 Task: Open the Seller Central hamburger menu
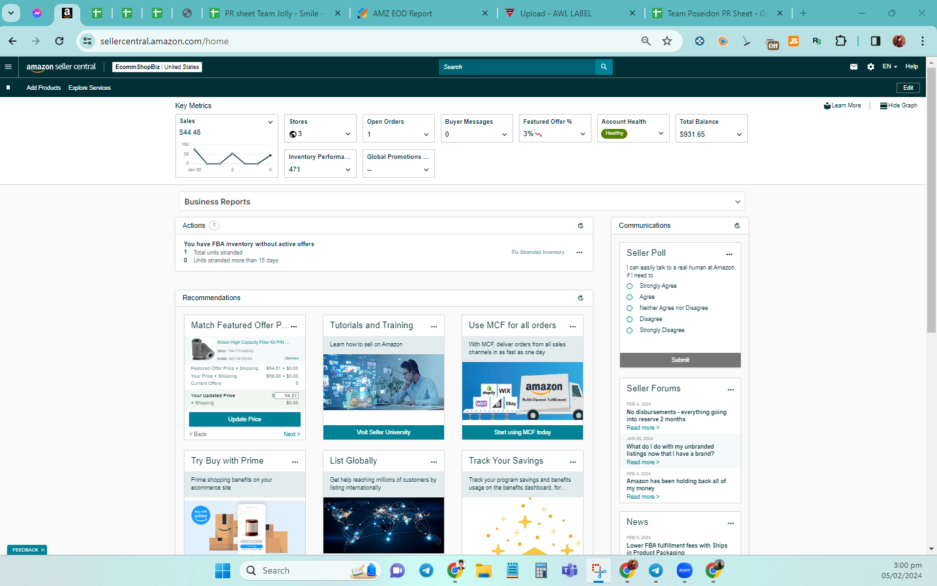[8, 66]
